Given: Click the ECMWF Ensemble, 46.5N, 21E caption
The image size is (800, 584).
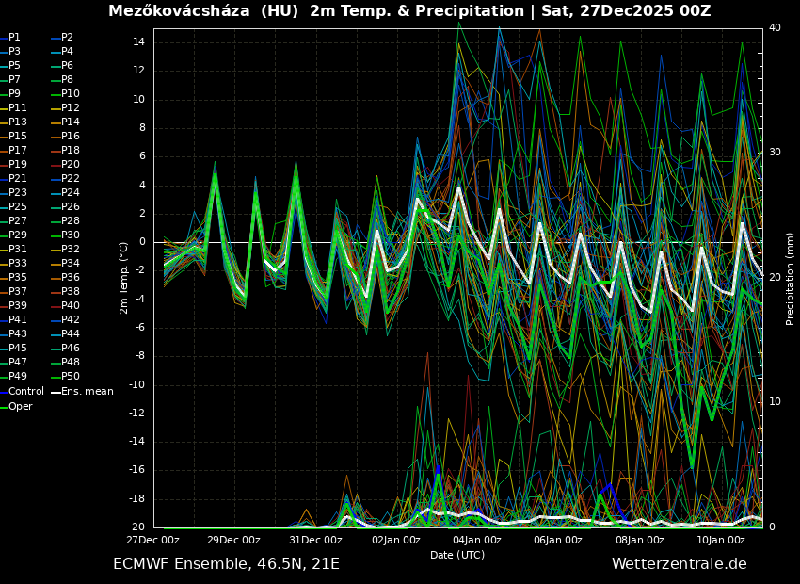Looking at the screenshot, I should click(x=226, y=564).
